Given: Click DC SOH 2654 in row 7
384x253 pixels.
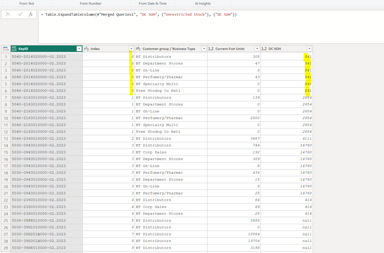Looking at the screenshot, I should pos(287,98).
